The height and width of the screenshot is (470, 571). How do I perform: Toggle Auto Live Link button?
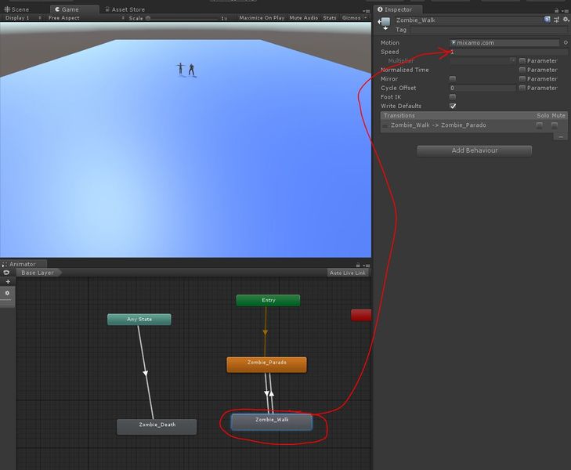[x=348, y=273]
